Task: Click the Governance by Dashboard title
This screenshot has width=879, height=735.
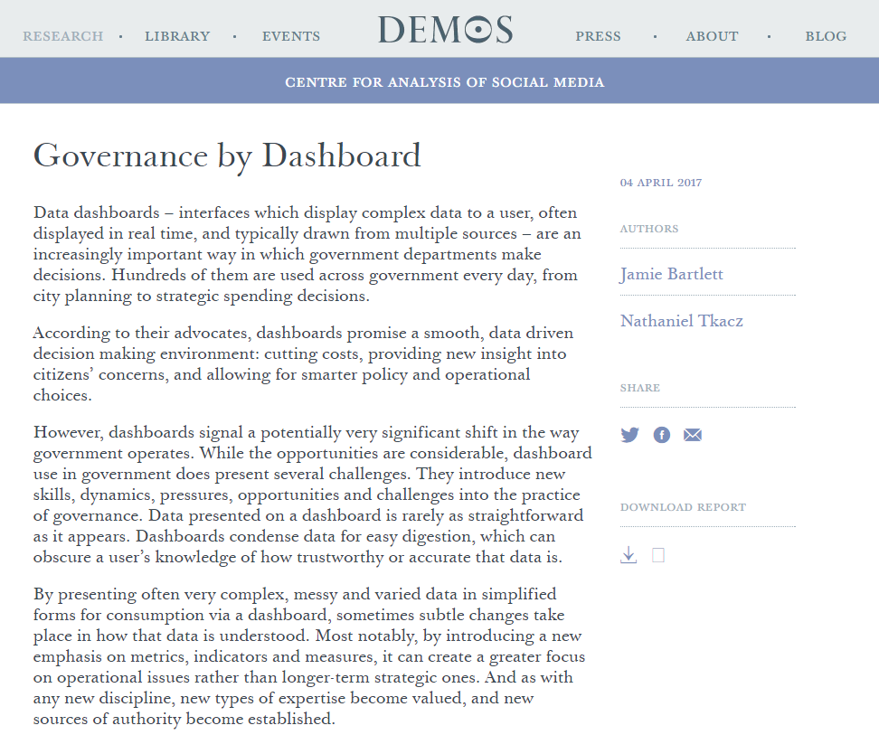Action: click(227, 155)
